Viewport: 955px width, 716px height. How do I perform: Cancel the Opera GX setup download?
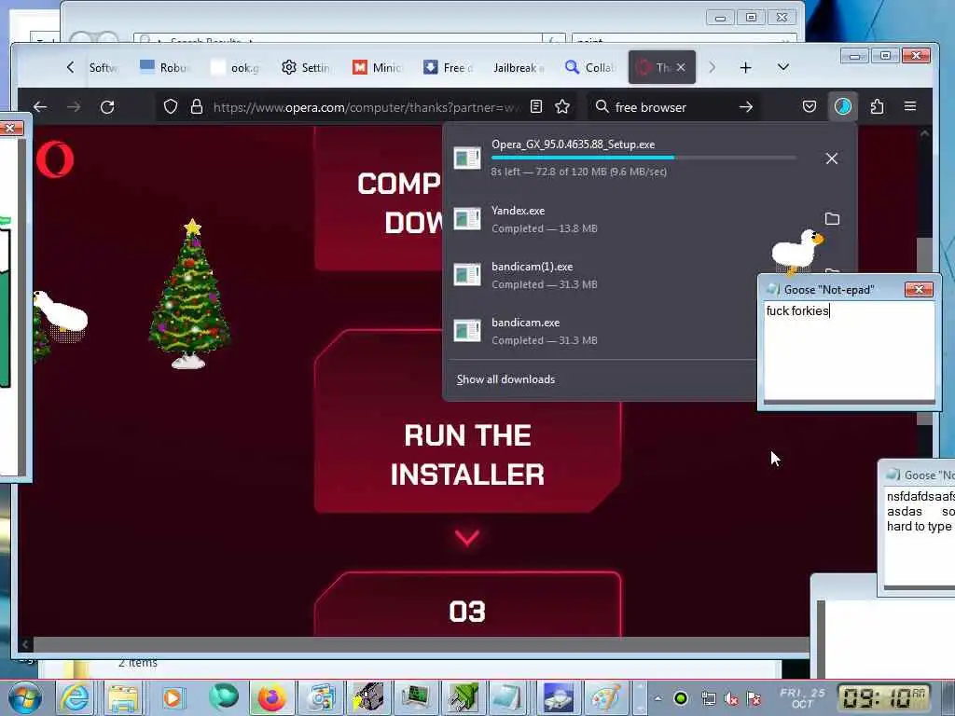click(831, 158)
